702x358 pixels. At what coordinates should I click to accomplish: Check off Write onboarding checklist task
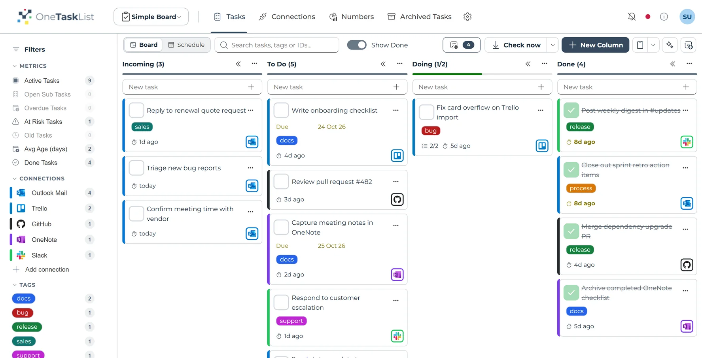point(281,110)
